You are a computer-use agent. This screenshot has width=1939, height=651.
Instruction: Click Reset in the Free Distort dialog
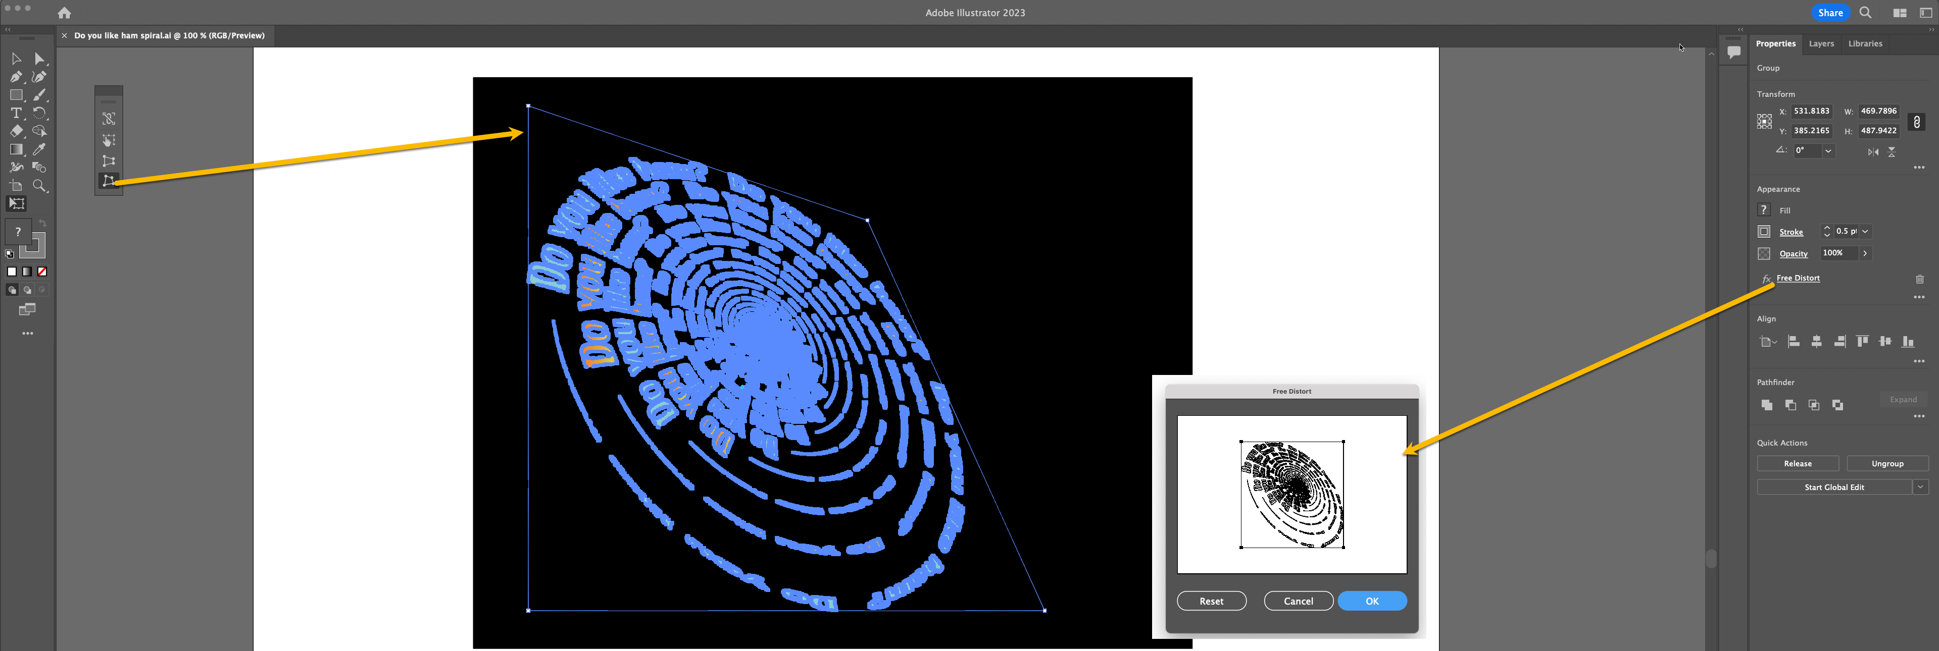[x=1212, y=601]
